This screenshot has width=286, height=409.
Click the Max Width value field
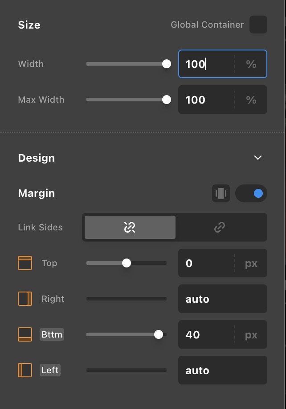(x=205, y=100)
